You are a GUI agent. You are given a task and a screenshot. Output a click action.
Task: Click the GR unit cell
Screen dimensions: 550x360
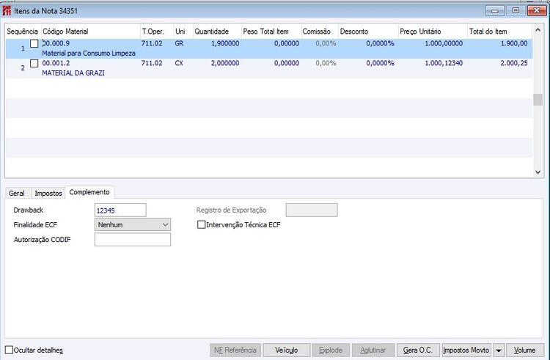(179, 43)
